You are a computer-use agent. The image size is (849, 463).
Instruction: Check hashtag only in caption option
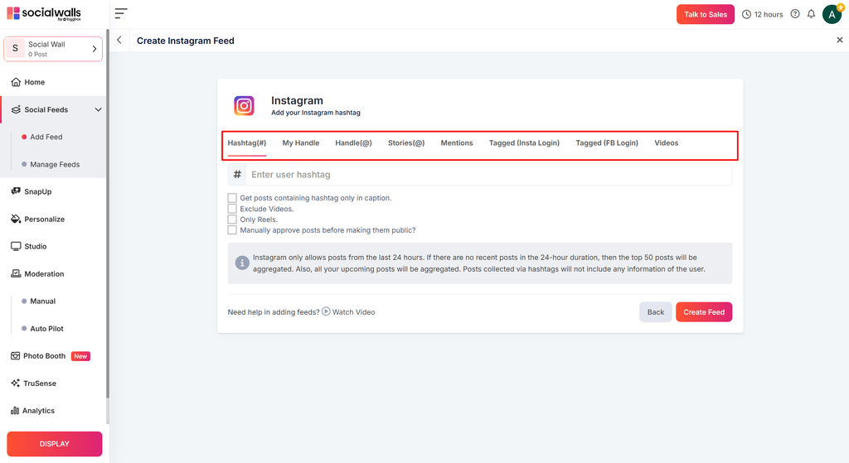tap(232, 198)
